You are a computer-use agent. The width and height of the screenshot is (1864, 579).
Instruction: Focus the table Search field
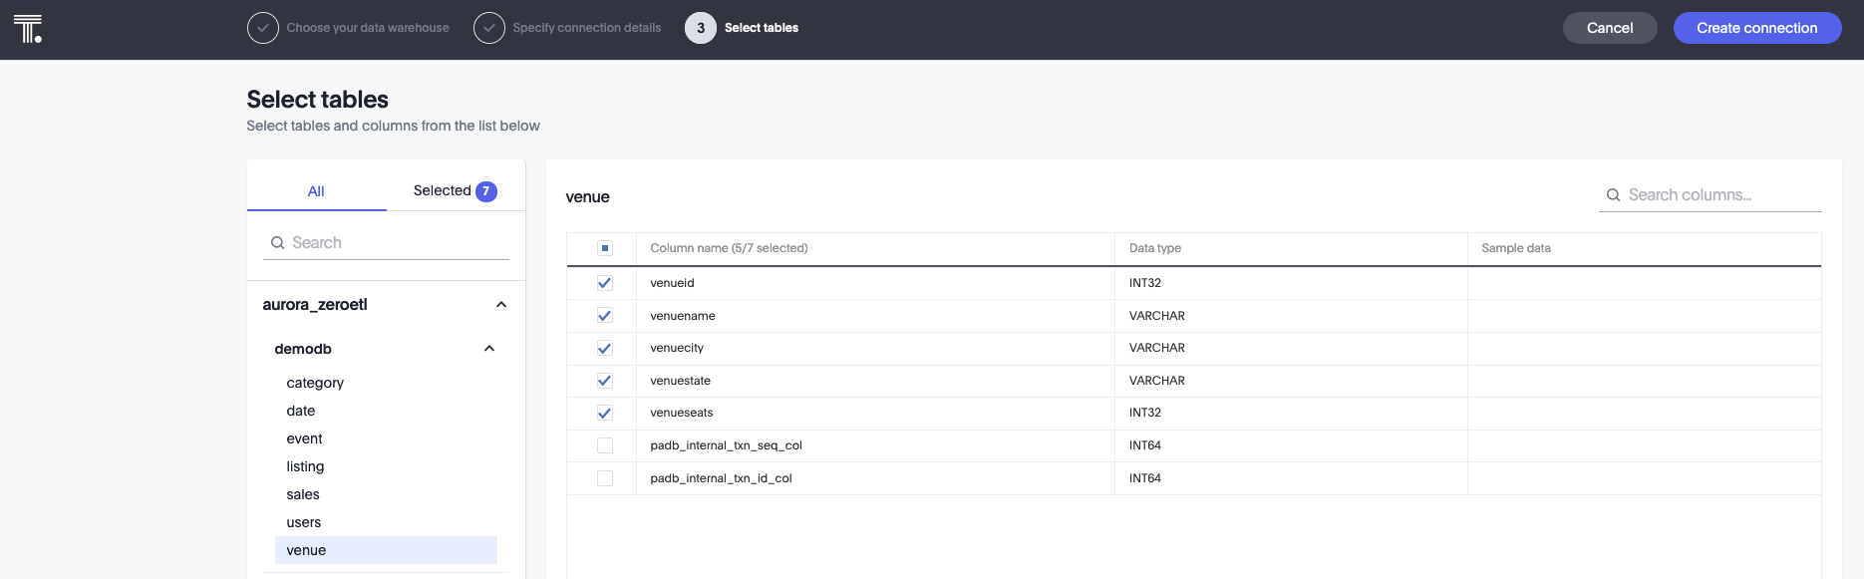click(x=387, y=242)
